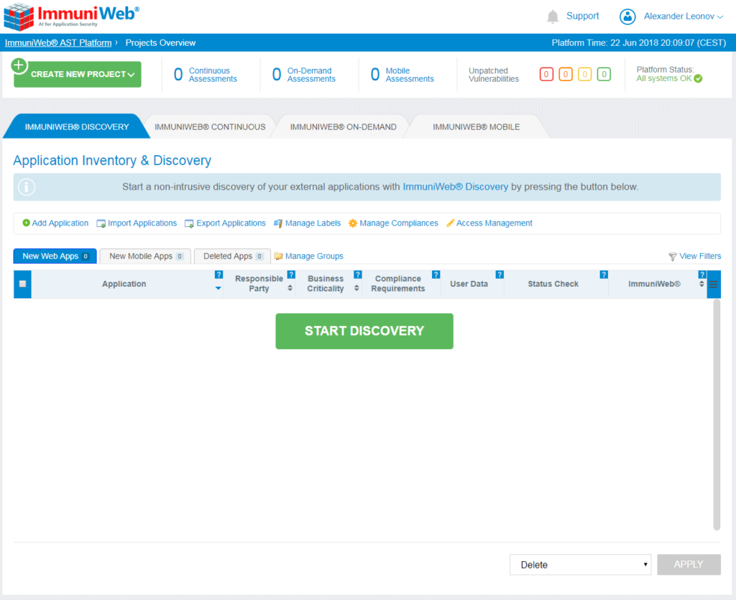Click the Export Applications icon
The image size is (736, 600).
tap(189, 223)
